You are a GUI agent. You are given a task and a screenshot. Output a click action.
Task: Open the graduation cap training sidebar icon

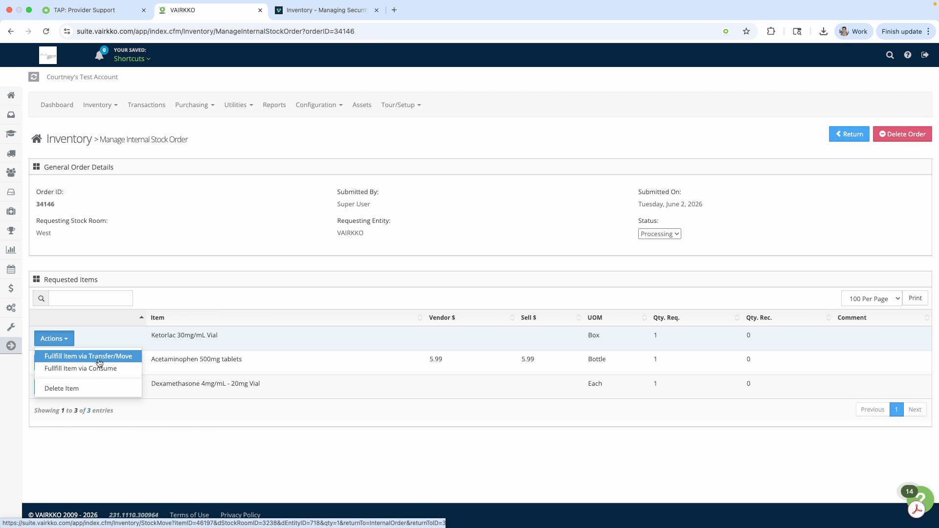click(x=11, y=134)
